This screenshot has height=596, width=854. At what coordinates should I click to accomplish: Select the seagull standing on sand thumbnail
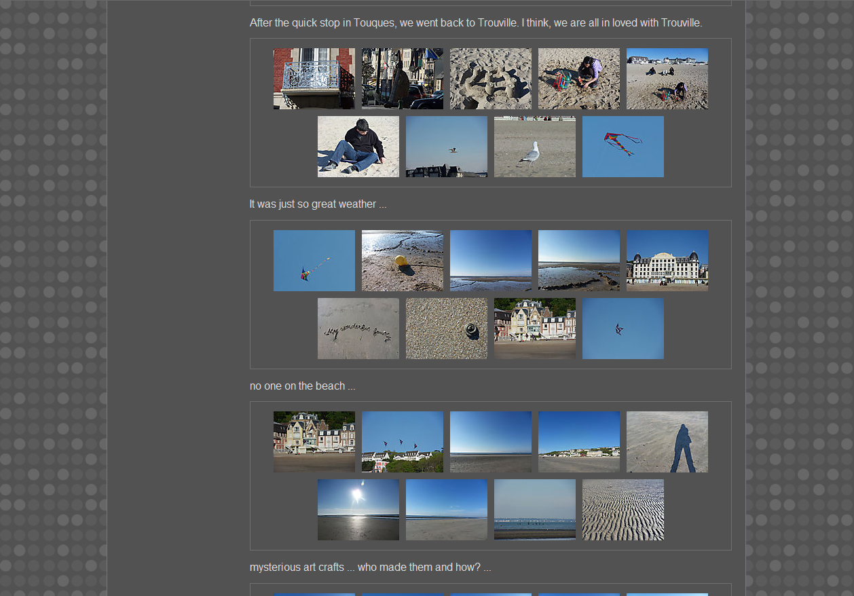(x=534, y=147)
